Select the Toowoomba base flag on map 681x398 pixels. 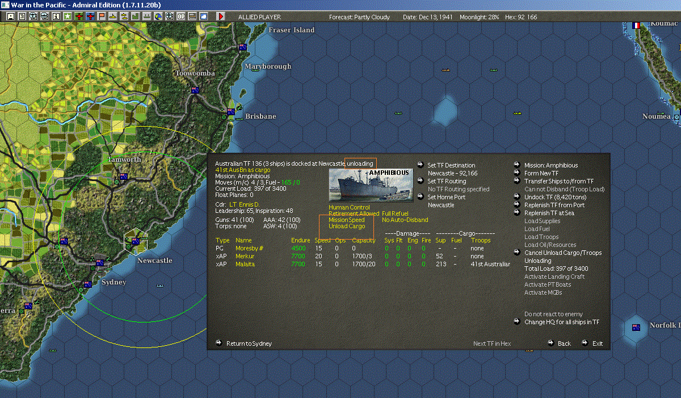(195, 90)
